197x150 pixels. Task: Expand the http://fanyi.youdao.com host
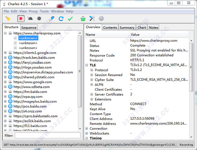tap(5, 63)
